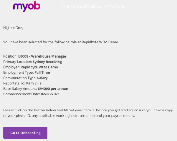The width and height of the screenshot is (177, 141).
Task: Click the Employment Type: label
Action: pyautogui.click(x=17, y=72)
